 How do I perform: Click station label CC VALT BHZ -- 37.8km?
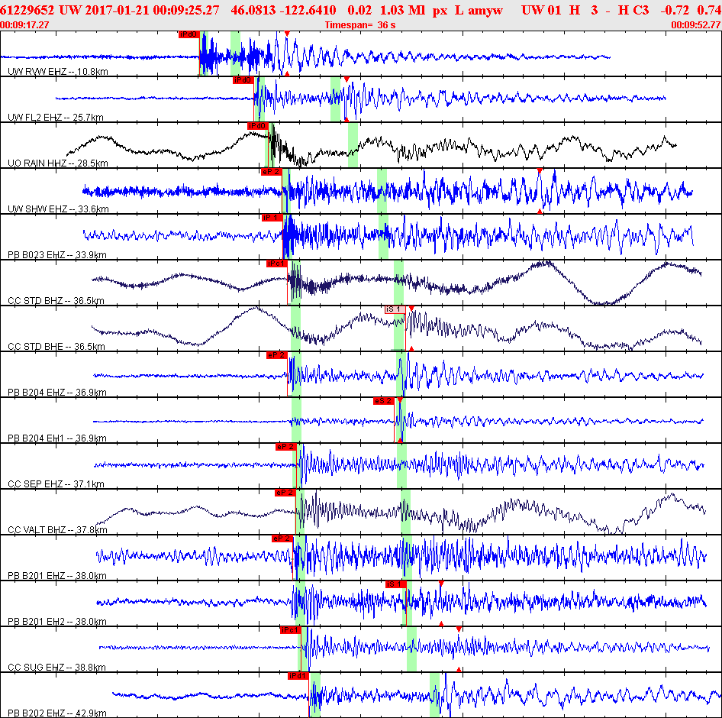(x=57, y=529)
